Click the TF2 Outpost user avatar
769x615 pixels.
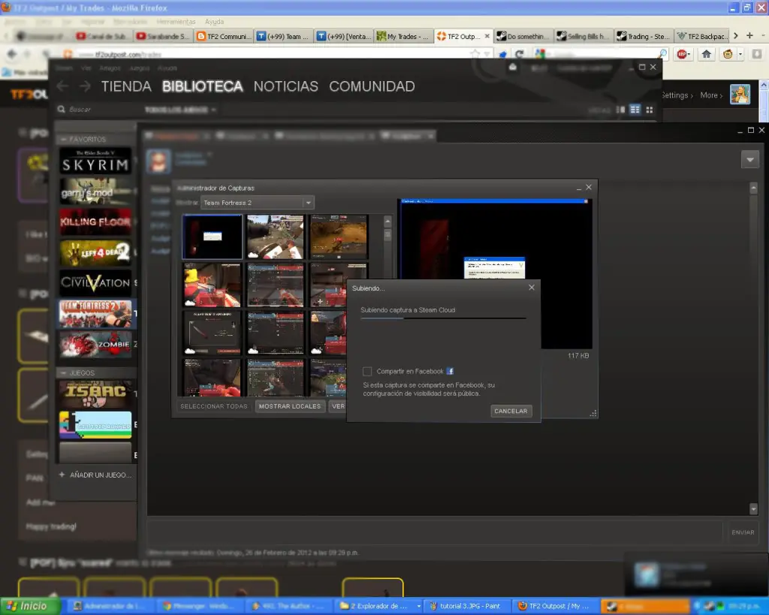pos(740,94)
